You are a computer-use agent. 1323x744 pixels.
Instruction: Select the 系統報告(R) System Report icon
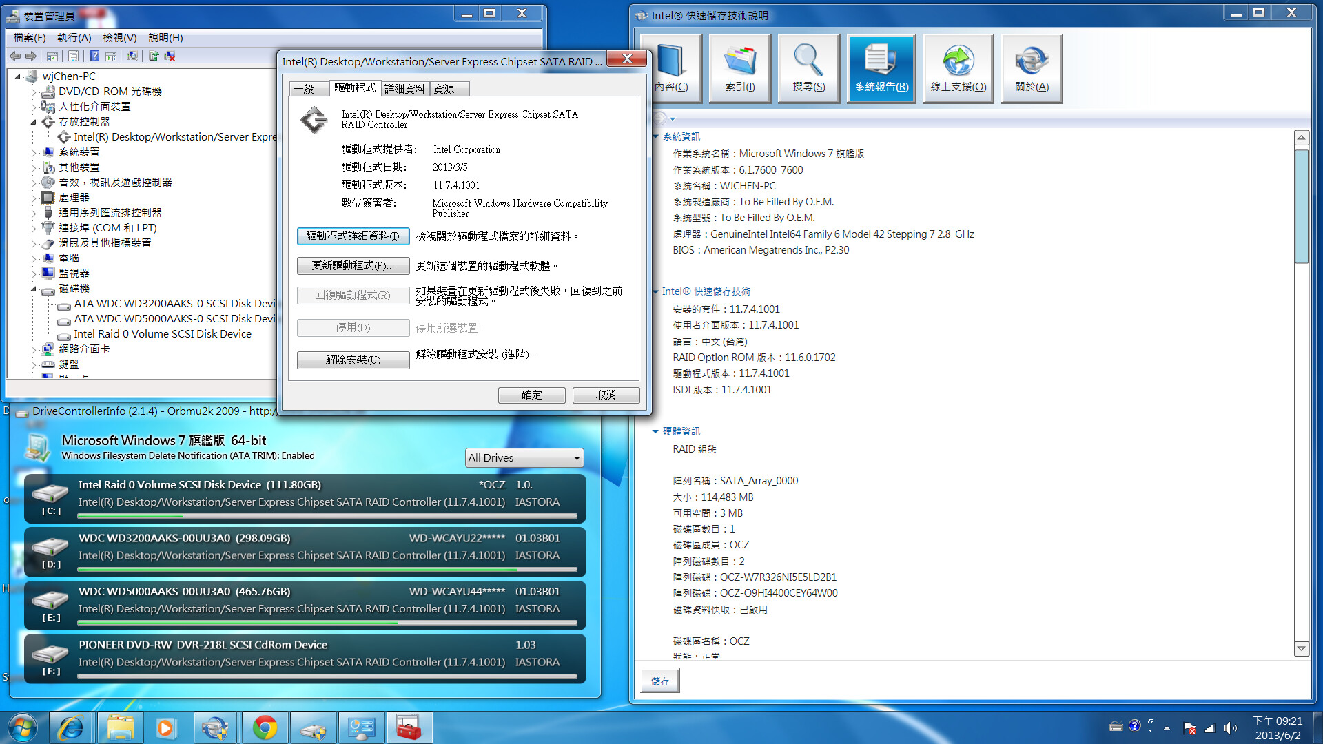point(882,68)
